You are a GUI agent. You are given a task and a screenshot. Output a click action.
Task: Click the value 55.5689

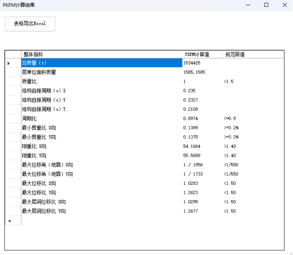click(x=192, y=155)
